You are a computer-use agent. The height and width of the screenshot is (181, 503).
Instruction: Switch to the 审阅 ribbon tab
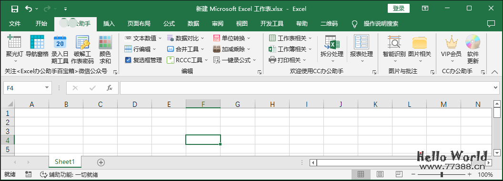pyautogui.click(x=218, y=24)
